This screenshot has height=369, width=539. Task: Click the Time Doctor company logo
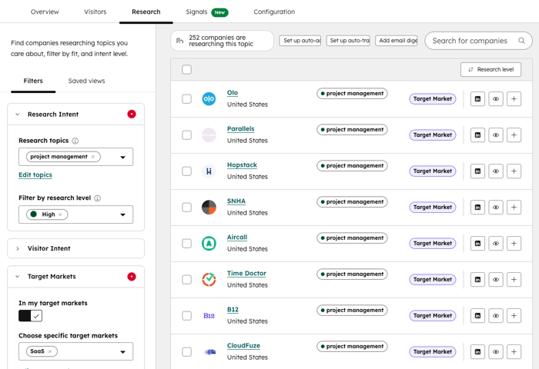209,279
